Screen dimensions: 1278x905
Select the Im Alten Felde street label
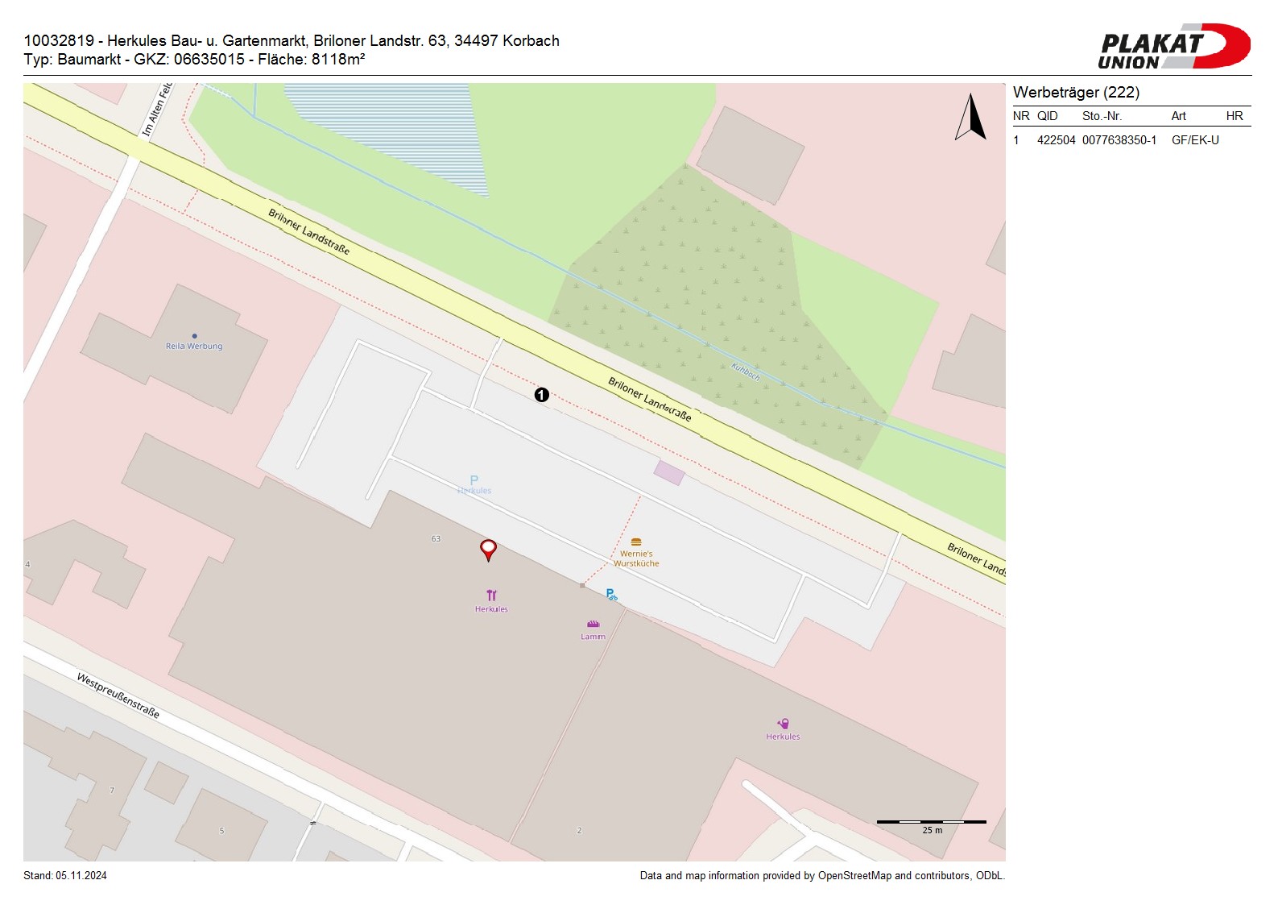pyautogui.click(x=157, y=110)
